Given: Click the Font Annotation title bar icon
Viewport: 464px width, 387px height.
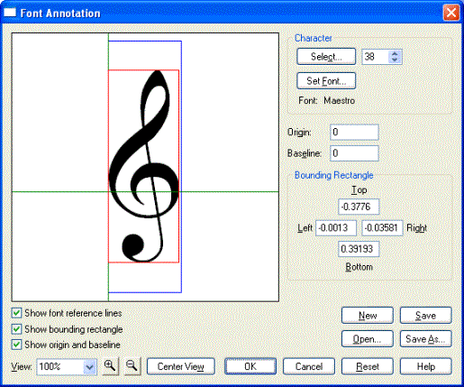Looking at the screenshot, I should 9,13.
